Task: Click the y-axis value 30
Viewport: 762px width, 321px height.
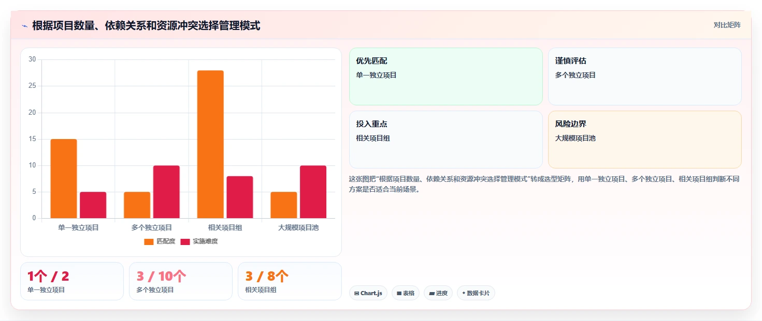Action: [x=32, y=59]
